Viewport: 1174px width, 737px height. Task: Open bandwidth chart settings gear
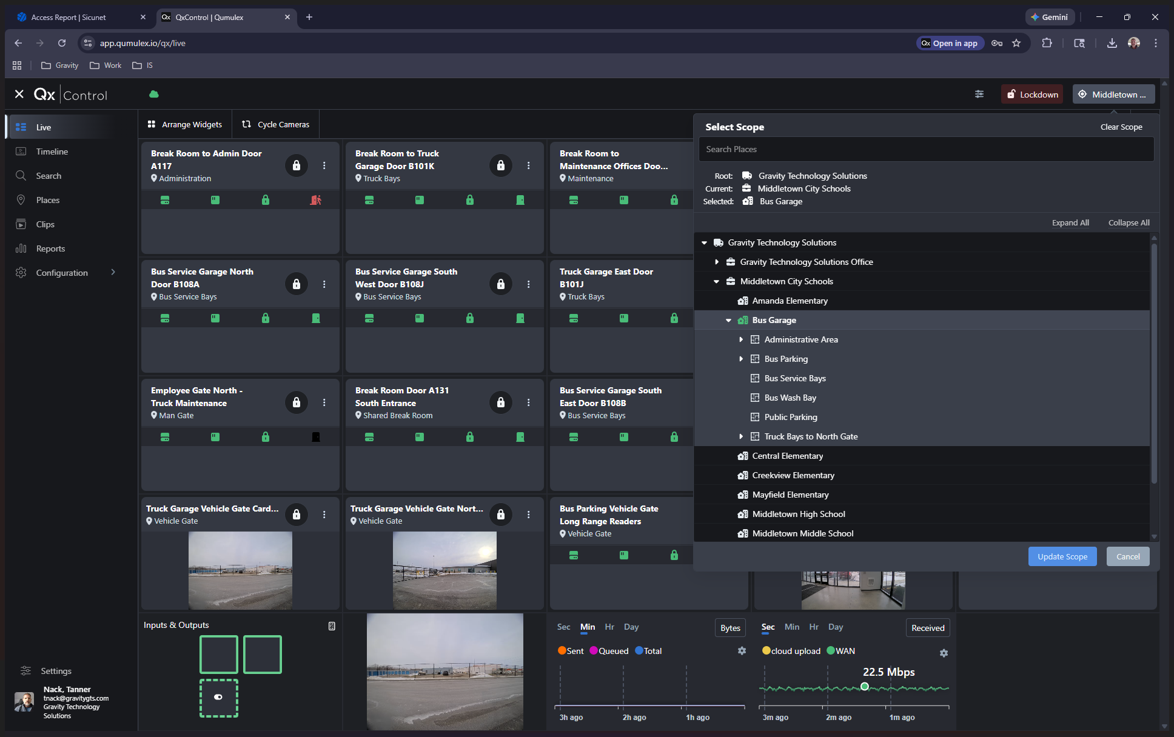(944, 653)
